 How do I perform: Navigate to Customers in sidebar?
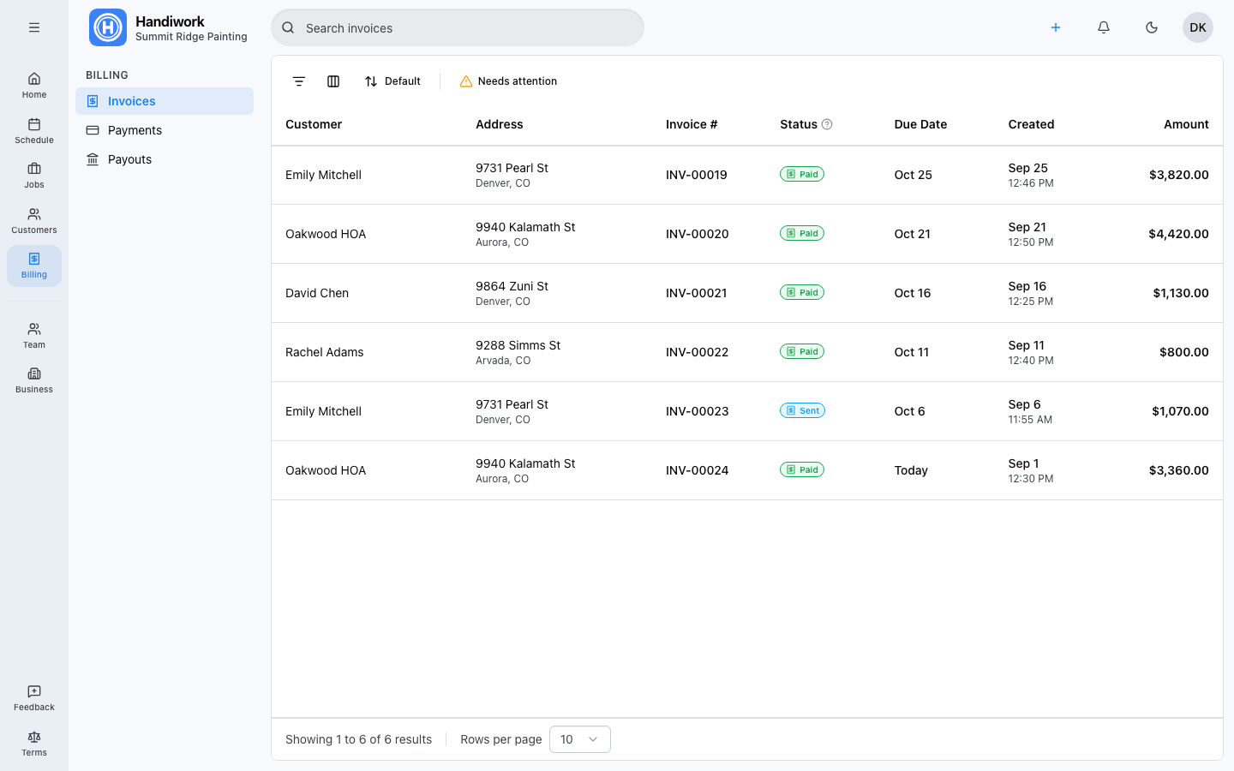pyautogui.click(x=34, y=221)
